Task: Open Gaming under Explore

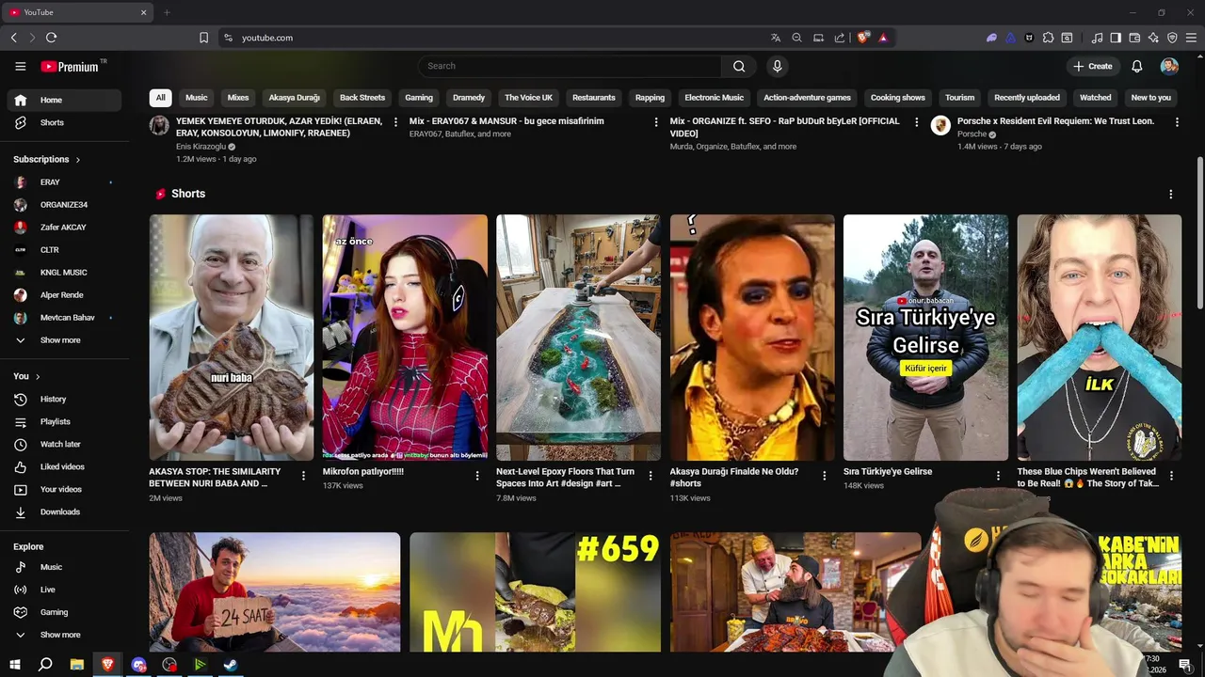Action: click(65, 612)
